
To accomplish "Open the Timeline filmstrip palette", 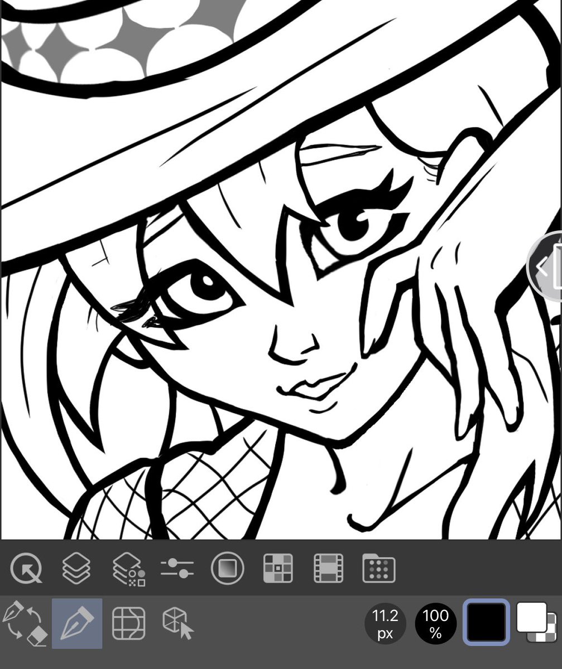I will [x=328, y=569].
